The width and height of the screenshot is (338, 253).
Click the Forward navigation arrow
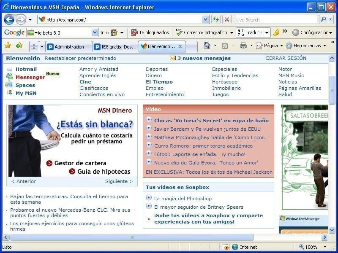[21, 20]
